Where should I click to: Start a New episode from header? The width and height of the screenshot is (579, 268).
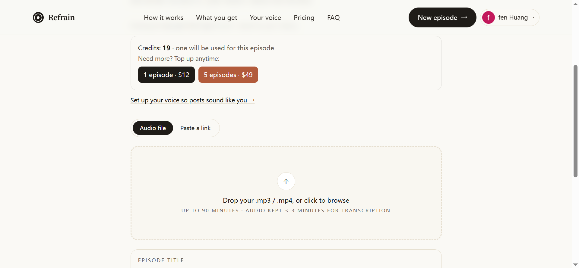442,17
